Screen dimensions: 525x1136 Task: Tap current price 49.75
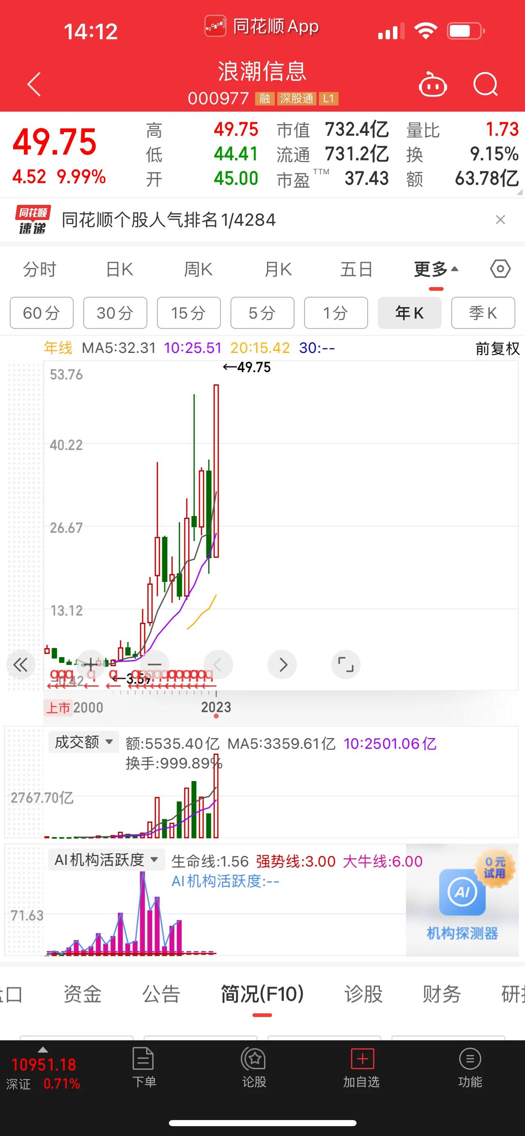point(54,142)
